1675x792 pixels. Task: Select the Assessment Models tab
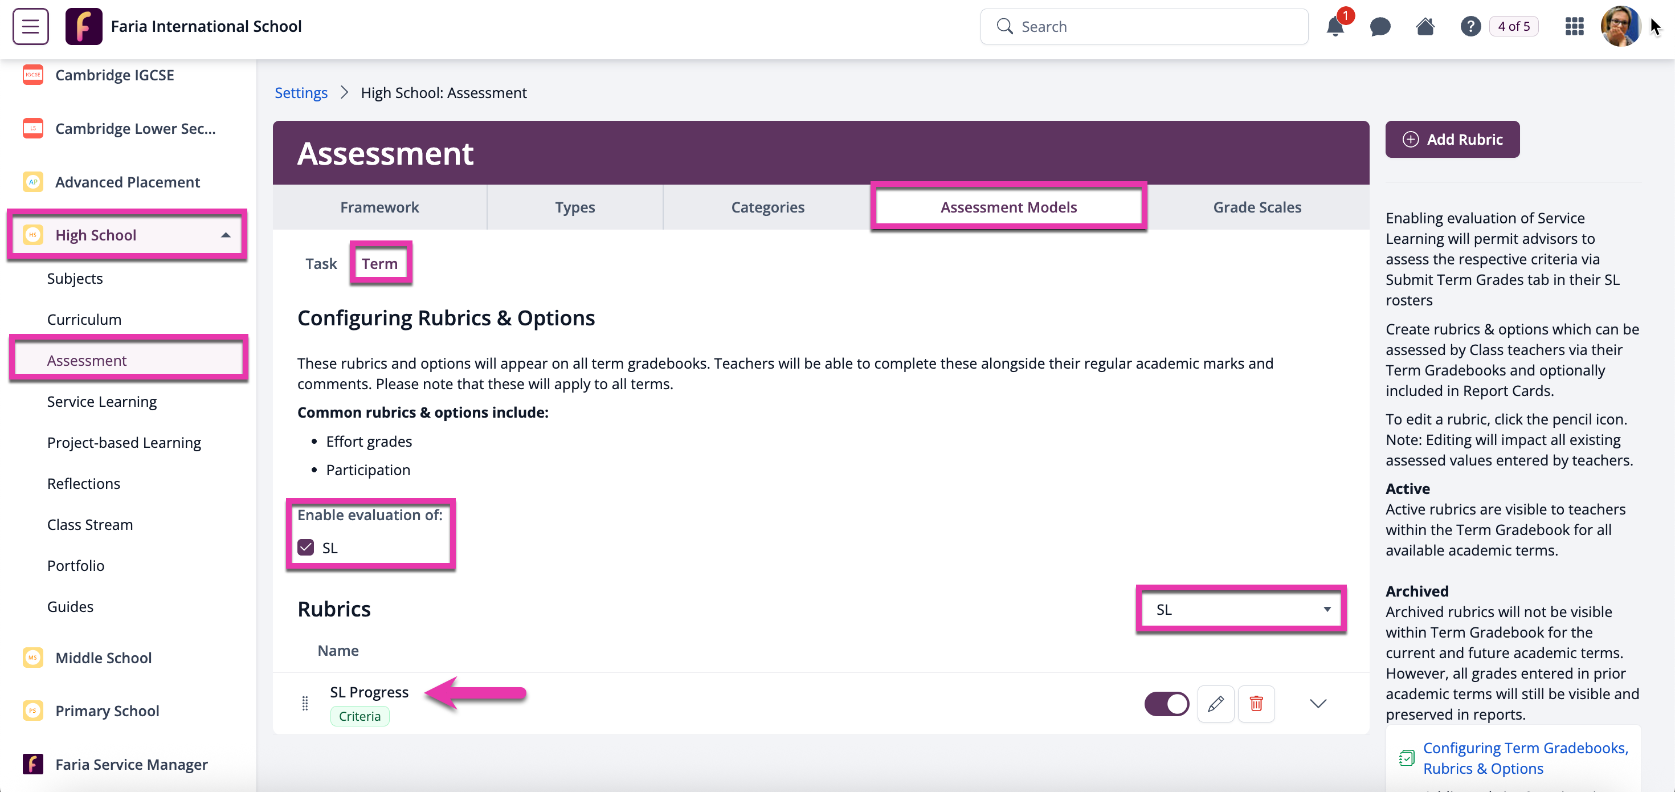click(x=1008, y=207)
